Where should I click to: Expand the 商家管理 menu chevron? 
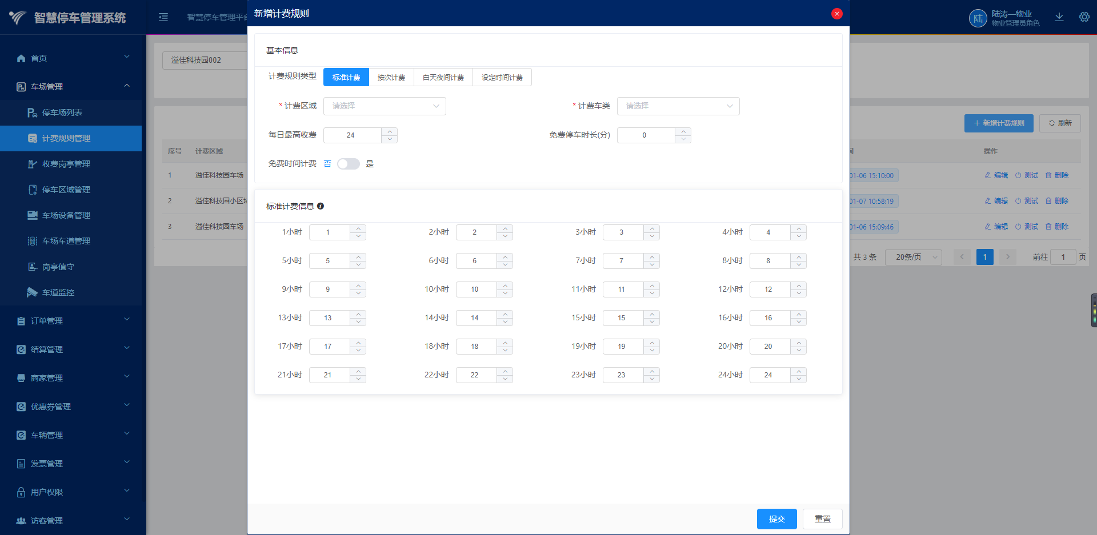click(x=127, y=377)
